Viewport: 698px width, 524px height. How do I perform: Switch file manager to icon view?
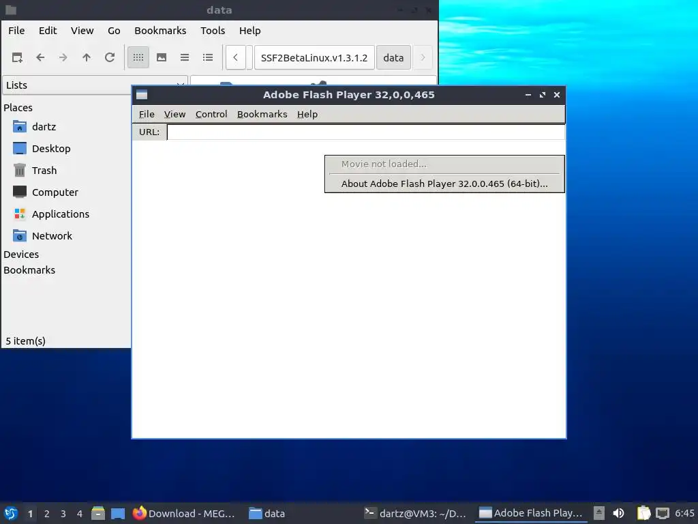(x=138, y=57)
